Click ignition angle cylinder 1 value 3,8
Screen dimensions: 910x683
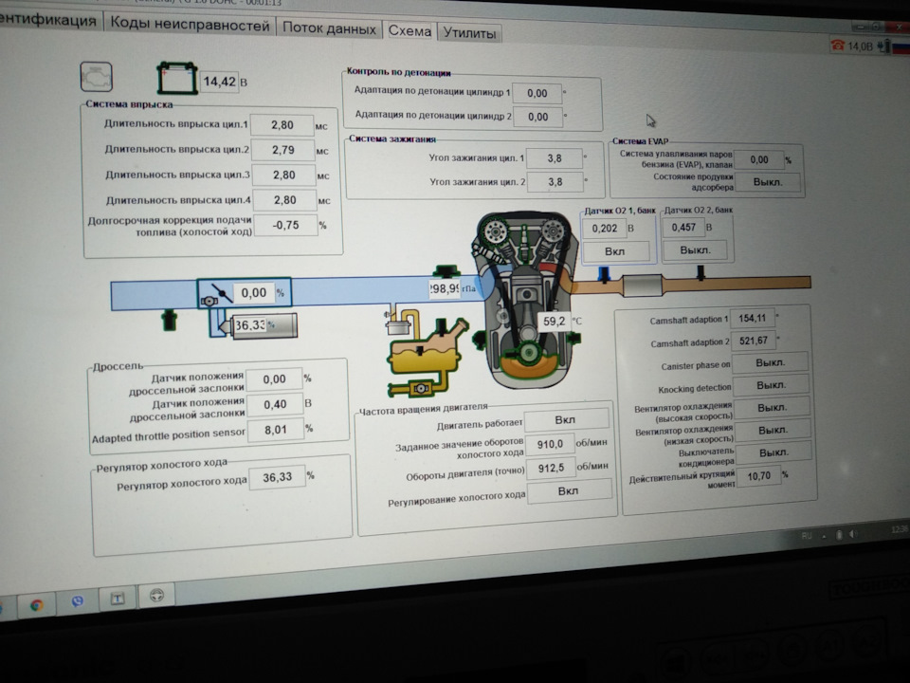[x=555, y=158]
